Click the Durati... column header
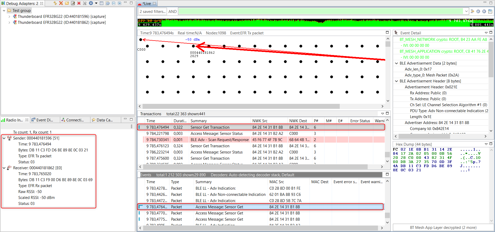495x232 pixels. [180, 121]
